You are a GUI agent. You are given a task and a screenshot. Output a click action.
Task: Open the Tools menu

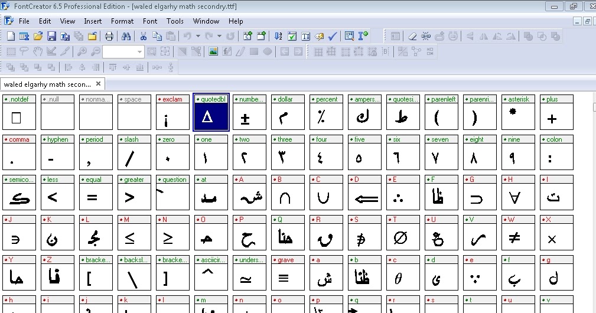(x=175, y=21)
